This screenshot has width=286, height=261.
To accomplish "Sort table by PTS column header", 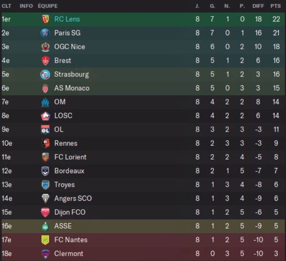I will 275,6.
